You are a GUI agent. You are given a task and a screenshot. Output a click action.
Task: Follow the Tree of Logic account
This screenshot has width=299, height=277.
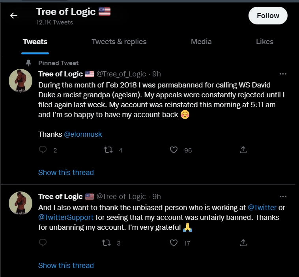(x=268, y=16)
